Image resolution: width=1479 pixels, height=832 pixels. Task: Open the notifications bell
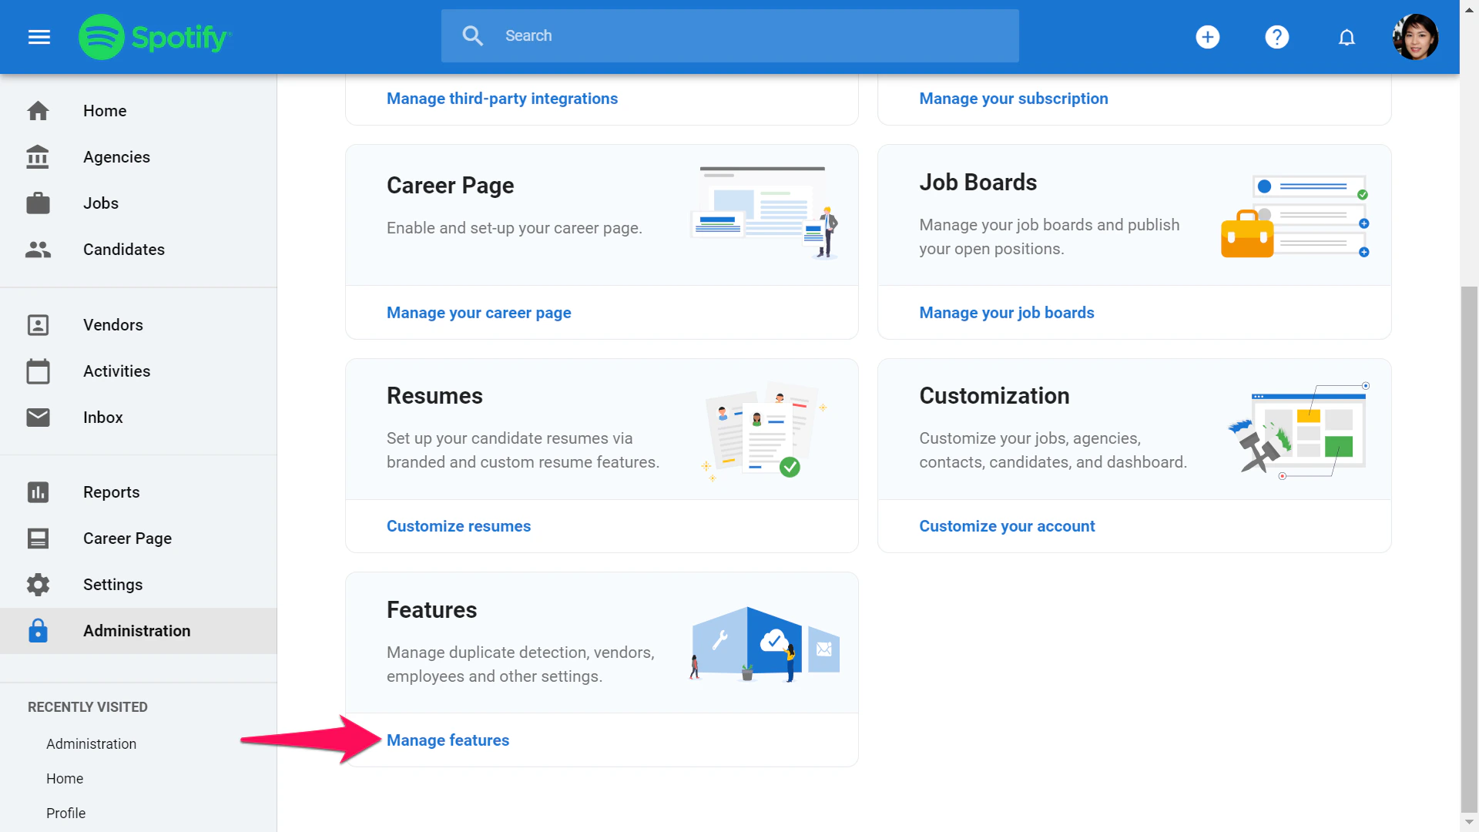pyautogui.click(x=1346, y=36)
